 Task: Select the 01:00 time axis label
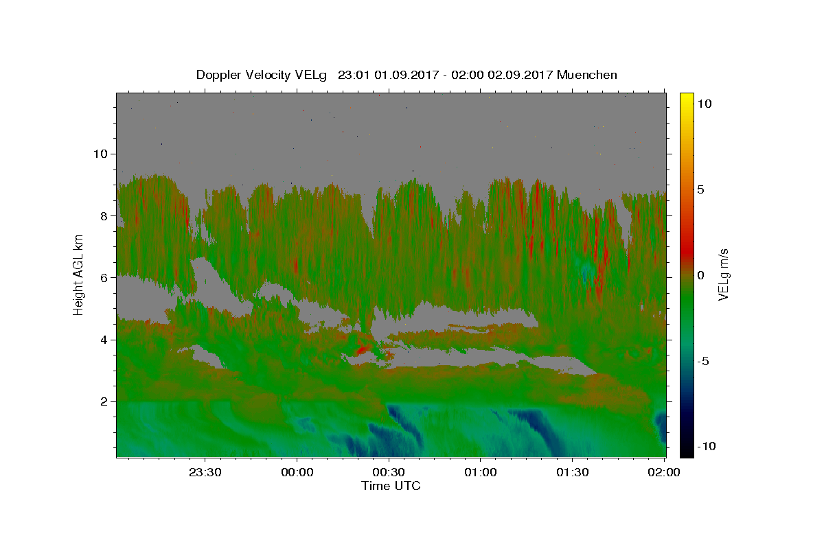[481, 472]
